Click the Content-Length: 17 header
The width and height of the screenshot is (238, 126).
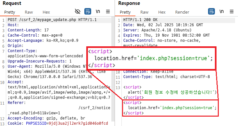pos(28,30)
